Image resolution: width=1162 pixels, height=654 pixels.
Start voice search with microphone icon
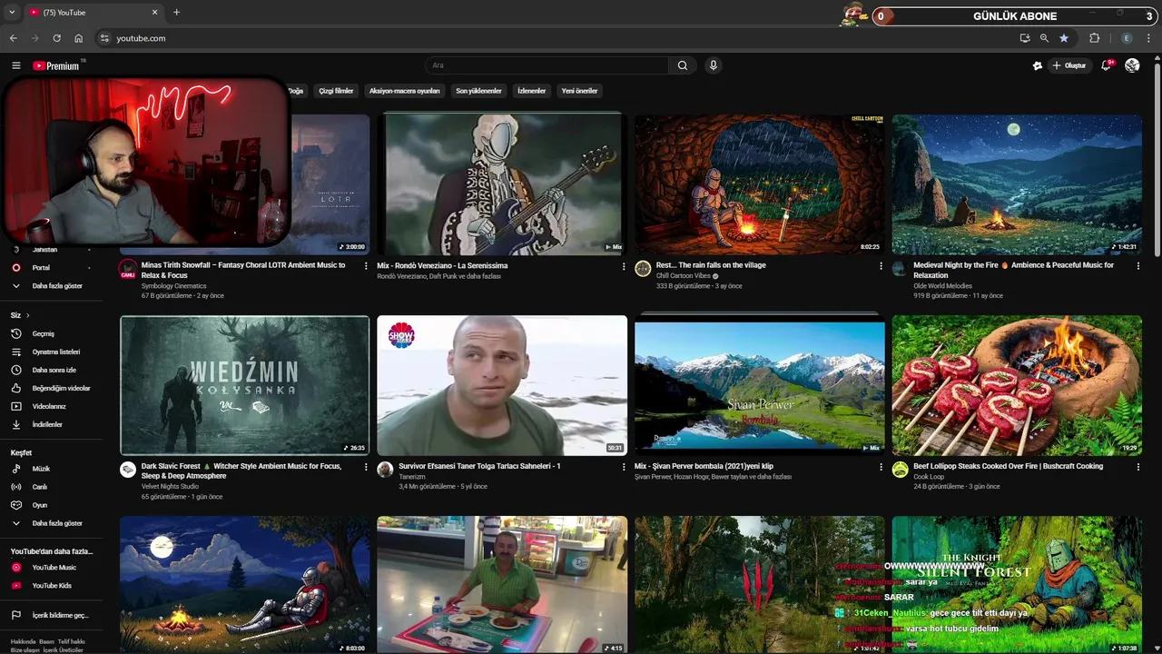tap(714, 65)
